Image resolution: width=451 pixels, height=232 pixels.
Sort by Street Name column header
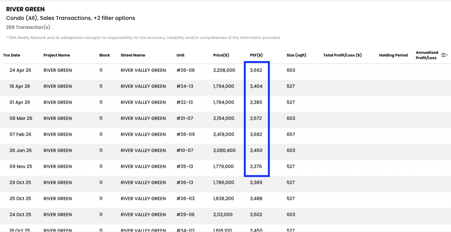point(133,55)
